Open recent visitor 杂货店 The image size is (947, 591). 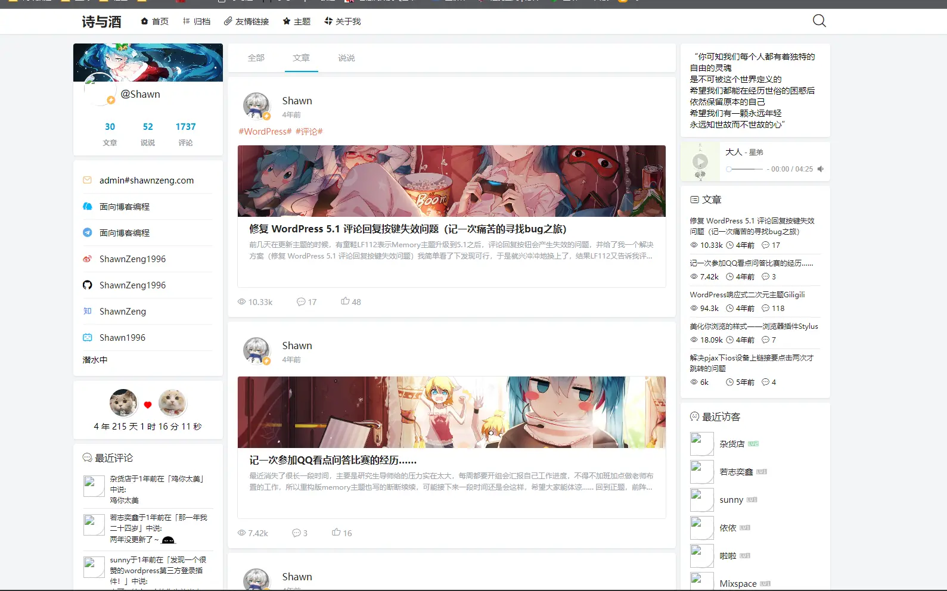click(732, 444)
